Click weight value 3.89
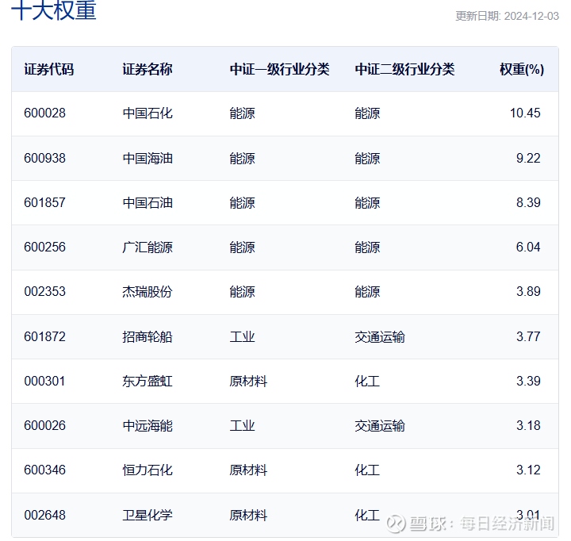This screenshot has width=571, height=541. click(x=528, y=291)
